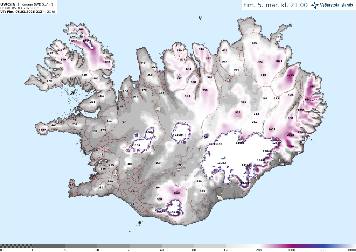Viewport: 356px width, 252px height.
Task: Select the 'Fim. 5. mar. kl. 21:00' timestamp
Action: coord(275,5)
